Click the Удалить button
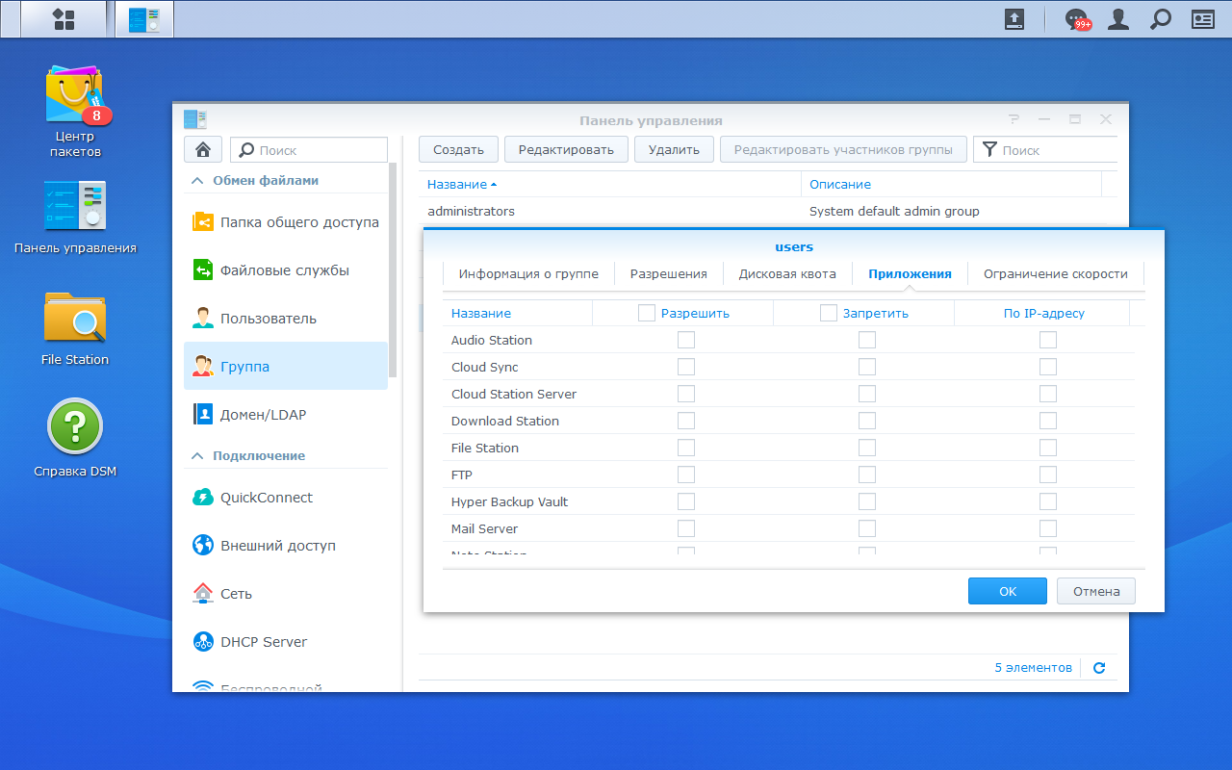1232x770 pixels. (x=674, y=149)
